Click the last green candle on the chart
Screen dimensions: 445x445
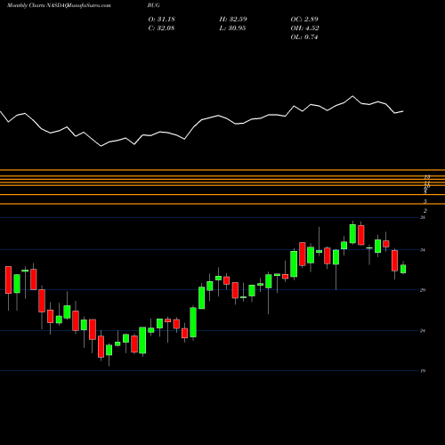pos(403,269)
